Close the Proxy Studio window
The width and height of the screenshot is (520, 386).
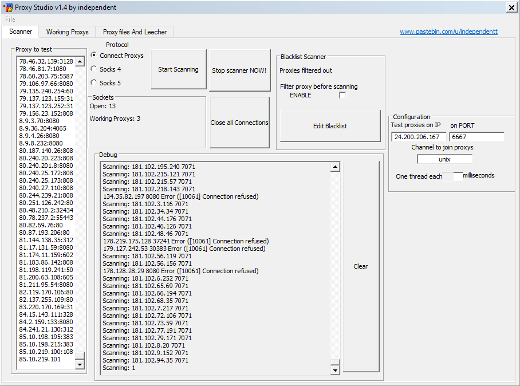point(511,7)
